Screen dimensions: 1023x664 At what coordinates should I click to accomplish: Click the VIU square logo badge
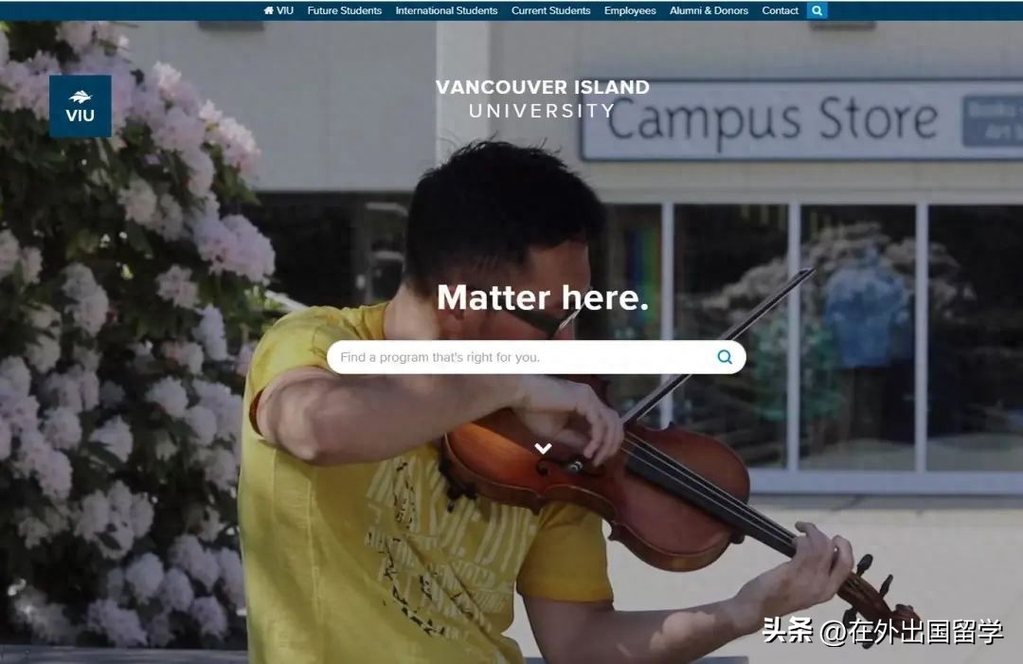pos(81,106)
